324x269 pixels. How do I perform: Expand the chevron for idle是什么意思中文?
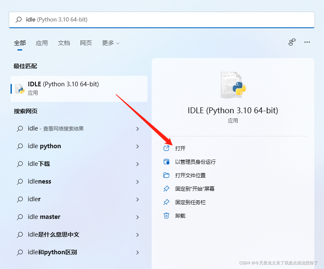138,235
